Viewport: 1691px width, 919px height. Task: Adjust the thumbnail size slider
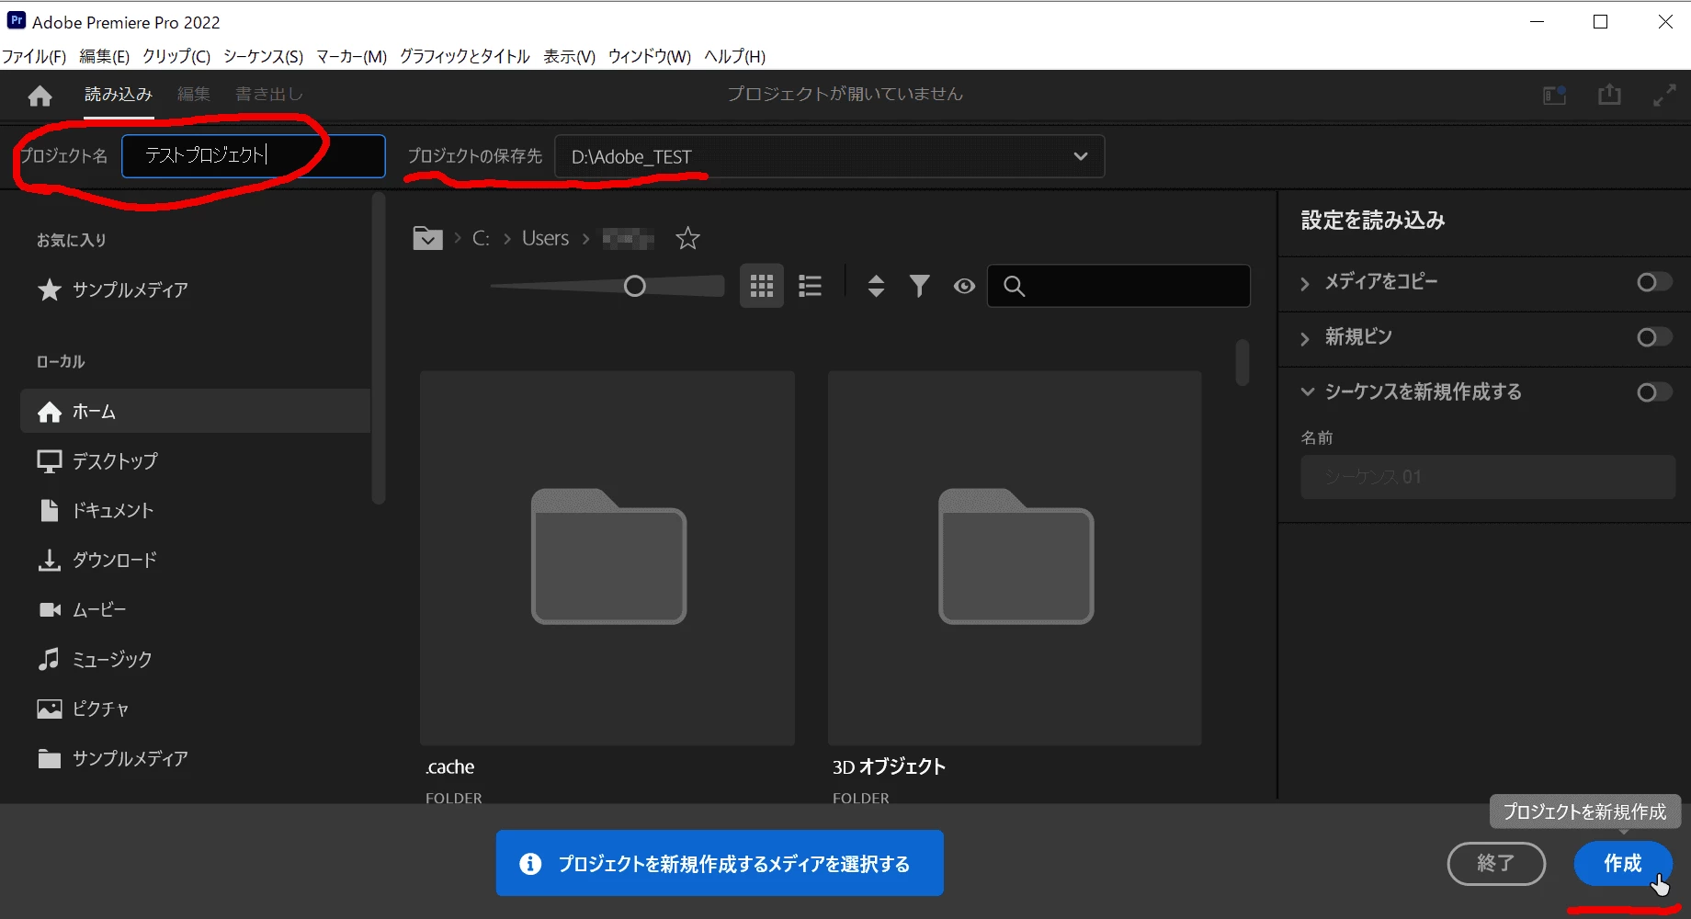634,286
